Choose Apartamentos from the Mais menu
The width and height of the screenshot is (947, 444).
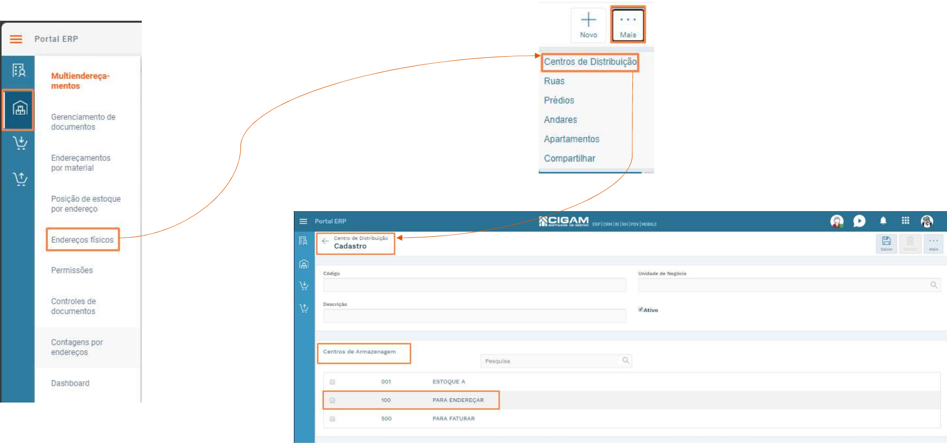coord(571,139)
